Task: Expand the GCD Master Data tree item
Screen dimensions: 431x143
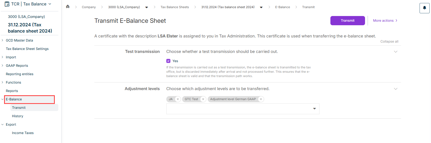Action: tap(2, 40)
